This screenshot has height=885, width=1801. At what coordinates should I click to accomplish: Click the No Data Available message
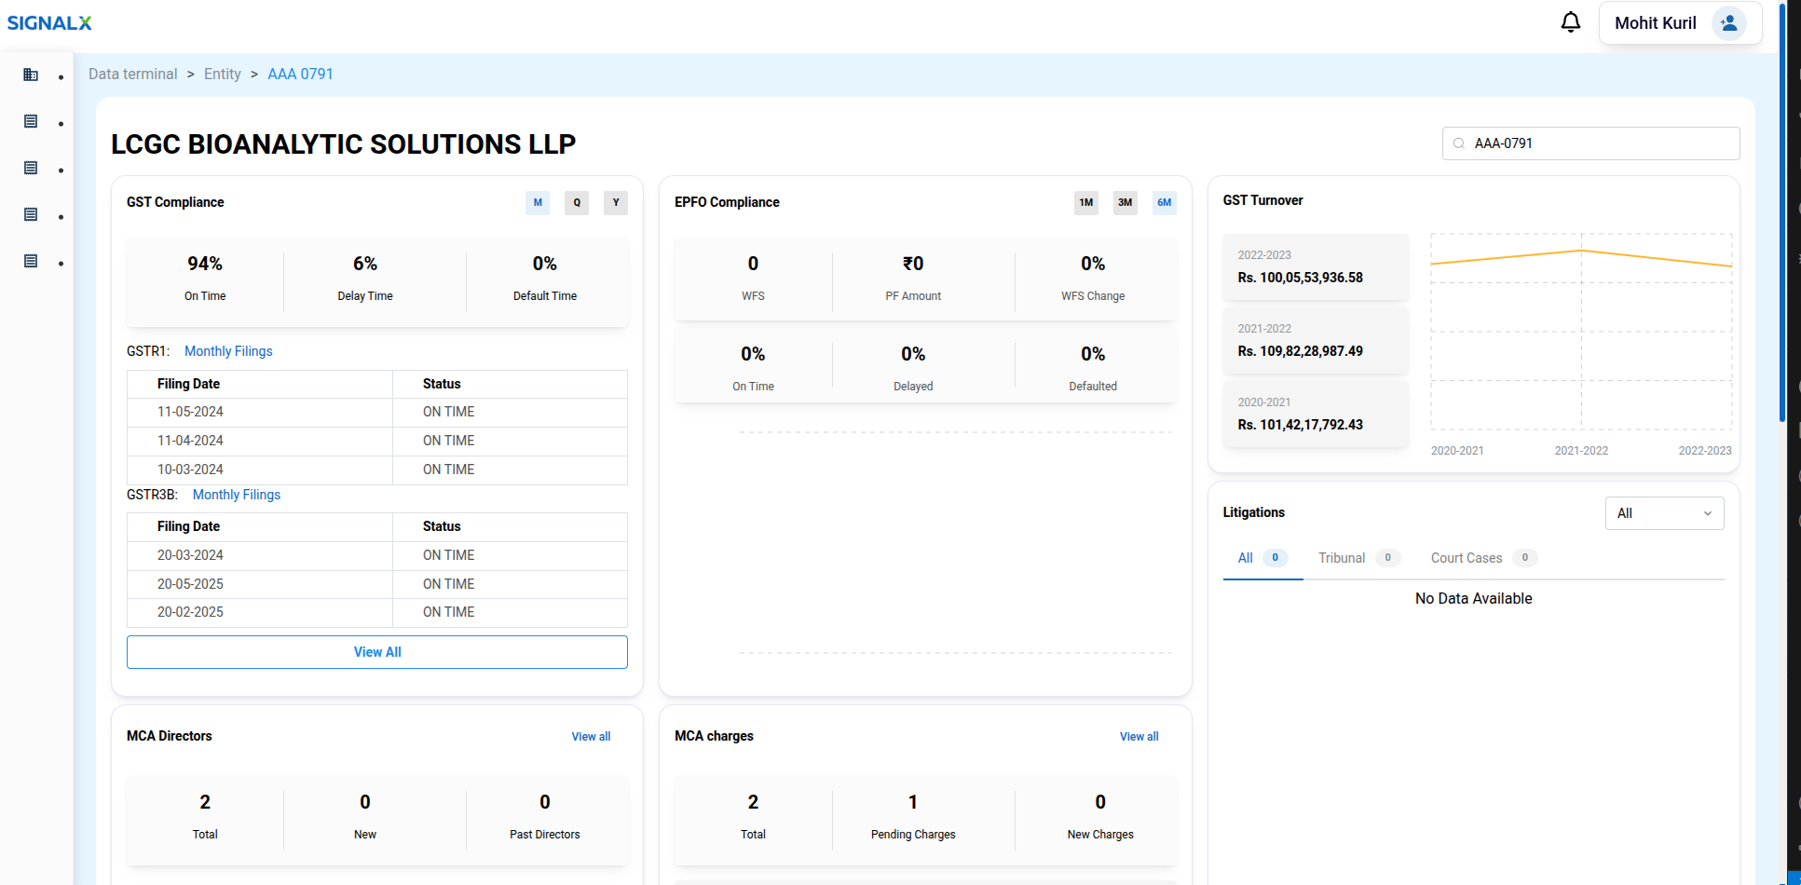tap(1473, 599)
